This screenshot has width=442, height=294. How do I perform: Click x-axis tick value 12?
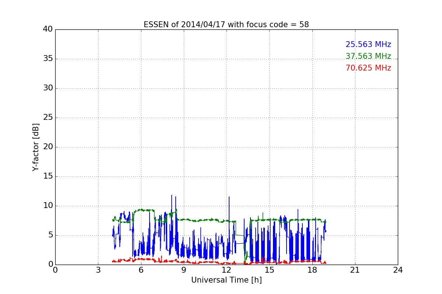tap(227, 270)
